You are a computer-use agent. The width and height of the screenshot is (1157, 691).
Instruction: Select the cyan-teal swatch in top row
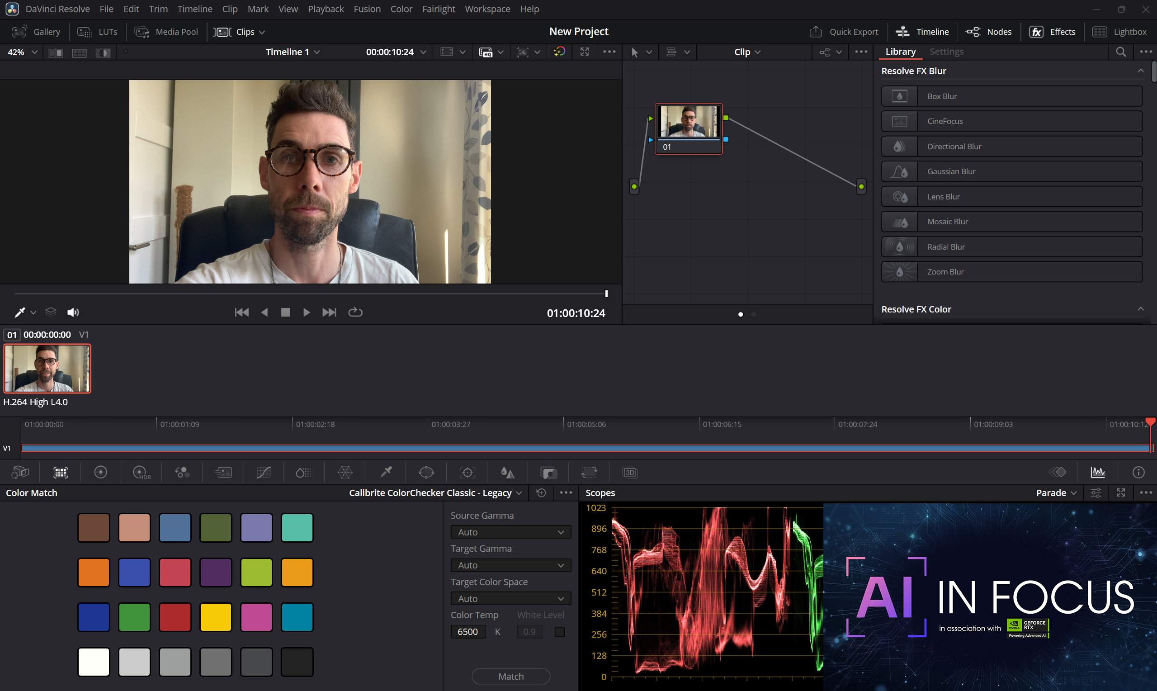[297, 528]
